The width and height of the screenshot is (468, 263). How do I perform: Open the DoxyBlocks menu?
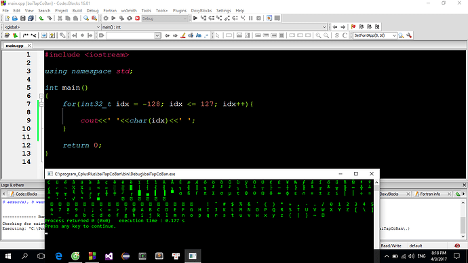click(x=201, y=10)
